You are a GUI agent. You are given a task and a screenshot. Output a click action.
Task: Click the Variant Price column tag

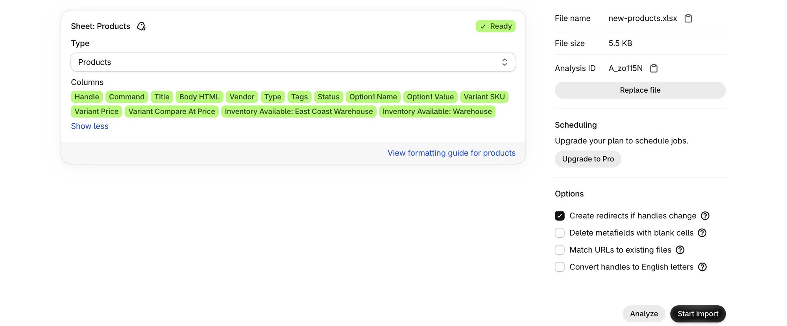[96, 112]
